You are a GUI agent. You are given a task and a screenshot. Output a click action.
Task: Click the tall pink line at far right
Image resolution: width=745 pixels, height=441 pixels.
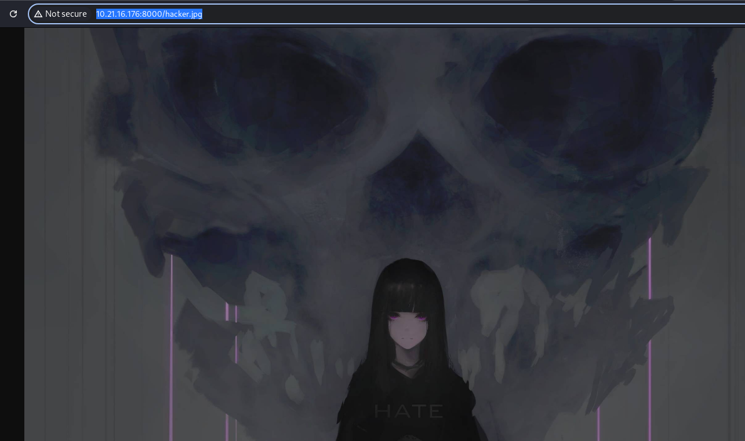point(650,336)
